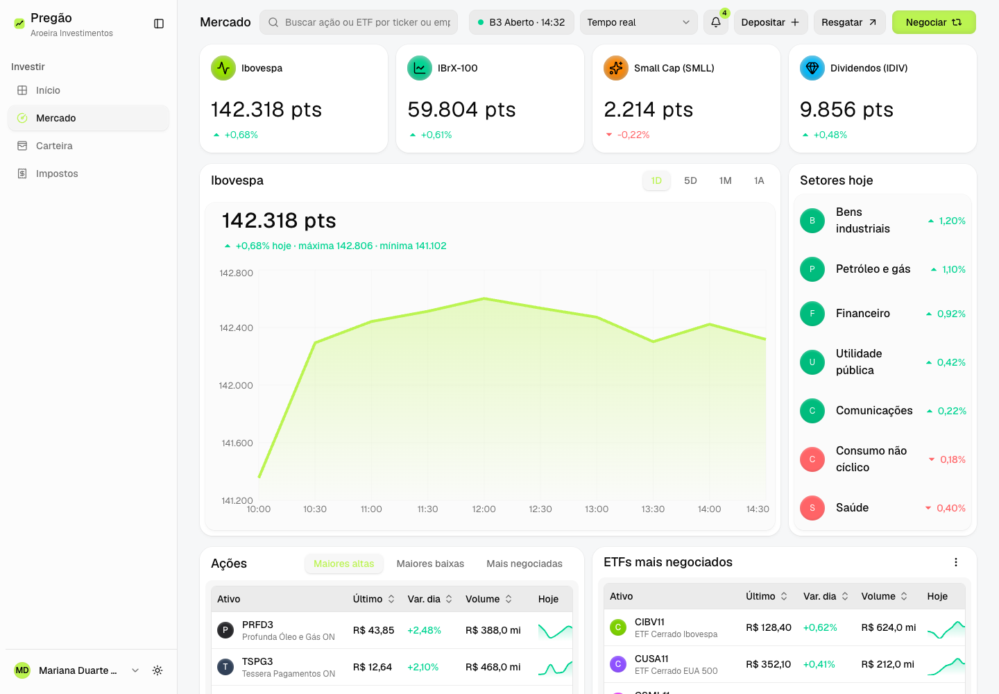Open Carteira in sidebar

click(88, 146)
